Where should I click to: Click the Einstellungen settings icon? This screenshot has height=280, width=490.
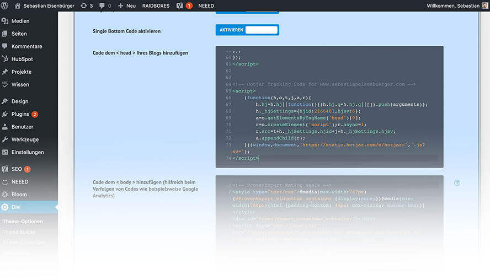coord(4,152)
